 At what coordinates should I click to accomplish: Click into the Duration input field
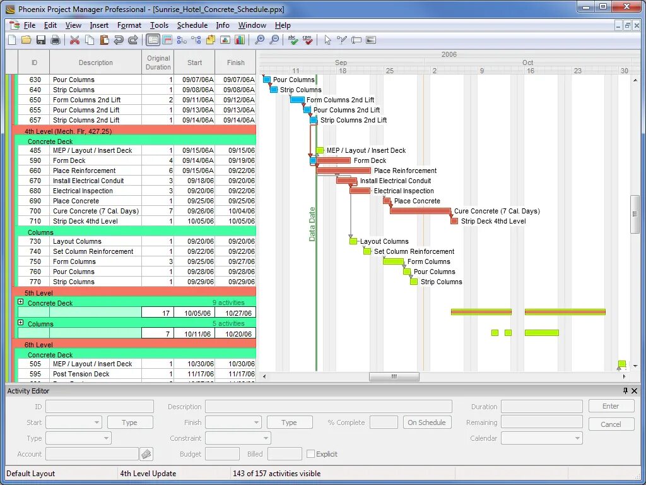[542, 406]
